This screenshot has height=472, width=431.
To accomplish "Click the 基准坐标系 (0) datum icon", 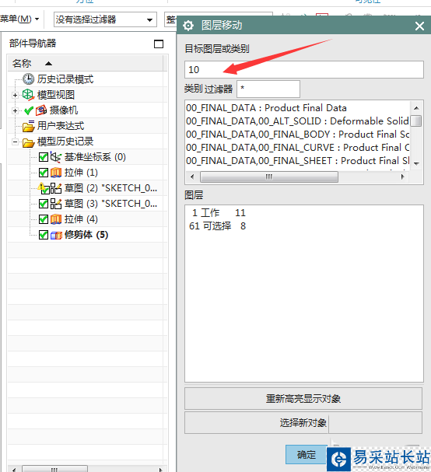I will (x=56, y=157).
